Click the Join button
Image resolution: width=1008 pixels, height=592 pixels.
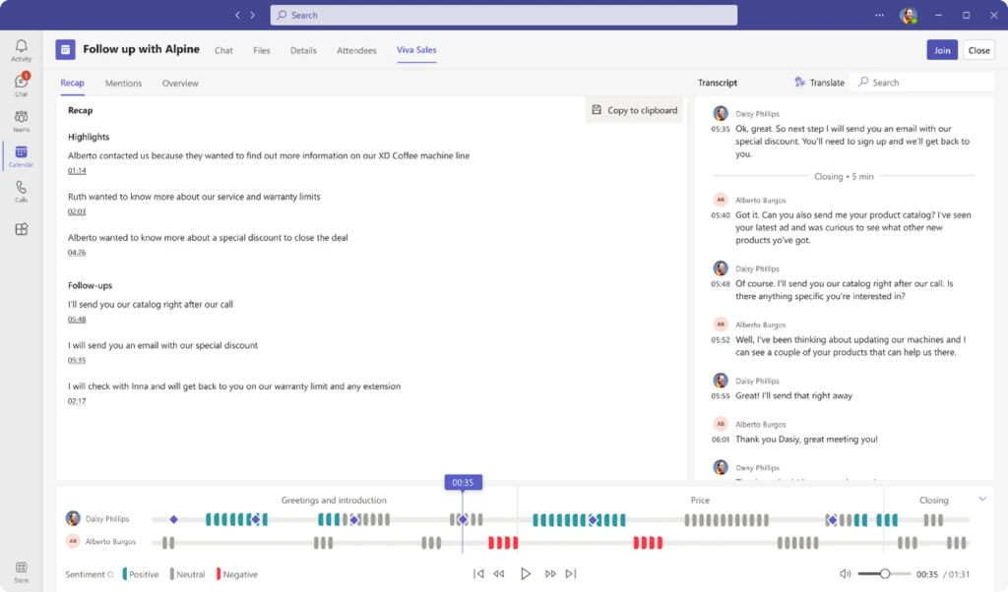pyautogui.click(x=942, y=49)
